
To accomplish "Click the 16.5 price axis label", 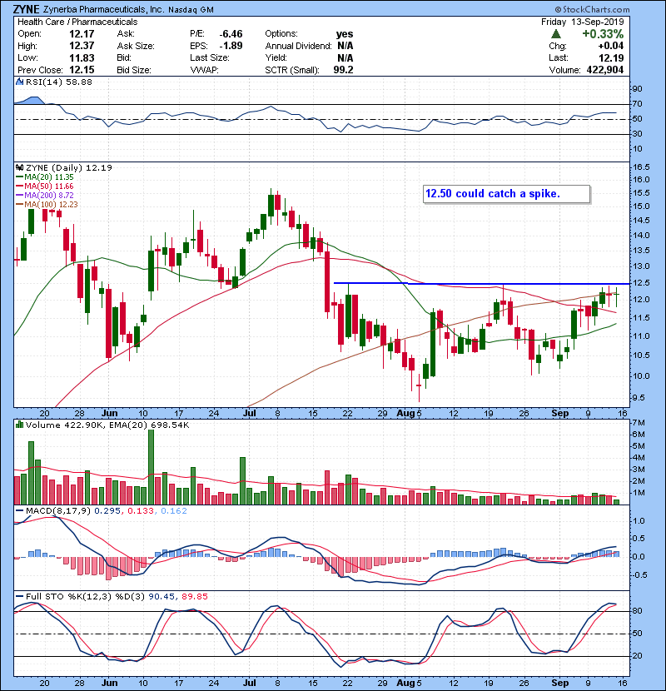I will click(641, 167).
